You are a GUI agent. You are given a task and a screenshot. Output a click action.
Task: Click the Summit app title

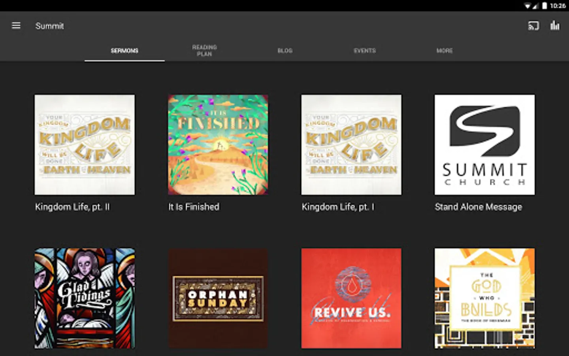click(x=49, y=26)
